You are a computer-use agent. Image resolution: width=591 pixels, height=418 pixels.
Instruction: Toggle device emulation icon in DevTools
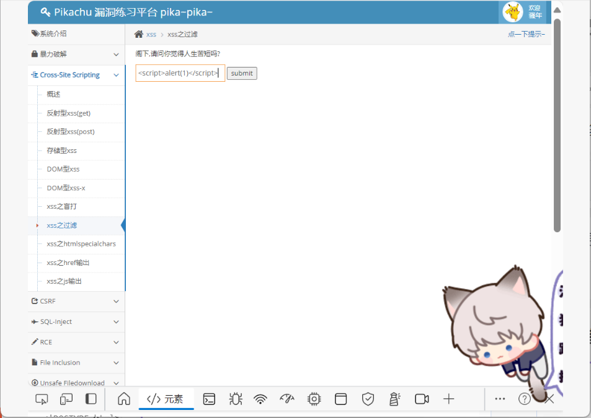tap(66, 399)
